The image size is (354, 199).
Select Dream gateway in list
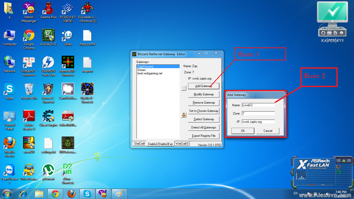tap(158, 70)
